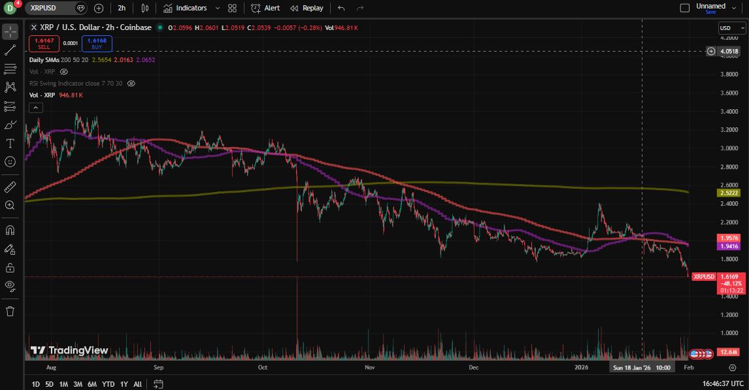Open the XRPUSD symbol search field
749x390 pixels.
[x=55, y=8]
